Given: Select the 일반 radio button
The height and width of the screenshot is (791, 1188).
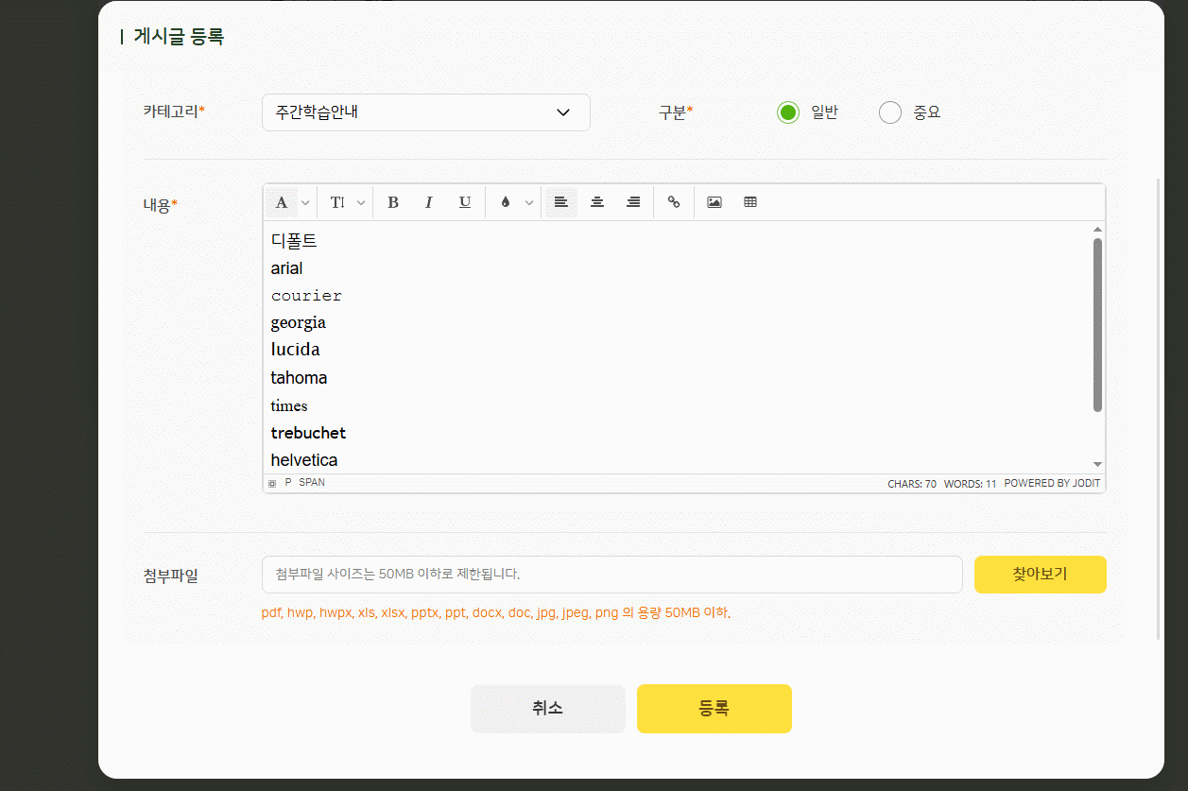Looking at the screenshot, I should point(788,112).
